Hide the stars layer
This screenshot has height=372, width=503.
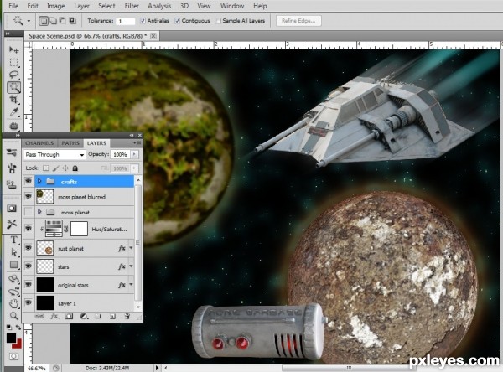pyautogui.click(x=29, y=266)
